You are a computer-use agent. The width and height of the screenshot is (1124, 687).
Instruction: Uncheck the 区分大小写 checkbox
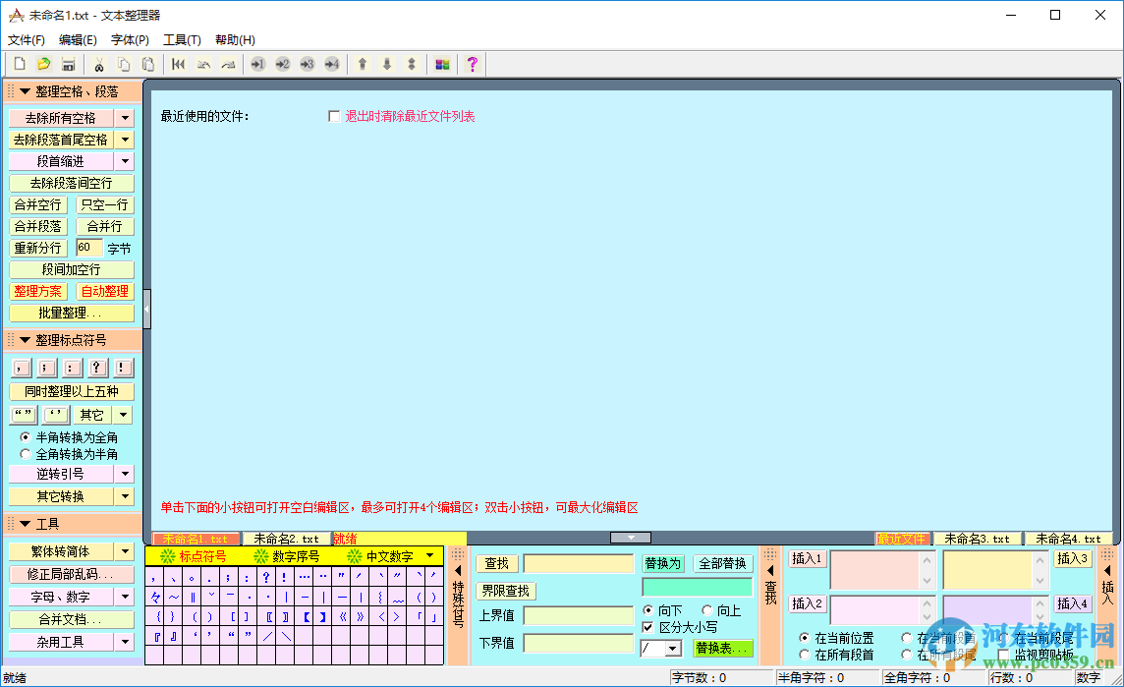(646, 625)
